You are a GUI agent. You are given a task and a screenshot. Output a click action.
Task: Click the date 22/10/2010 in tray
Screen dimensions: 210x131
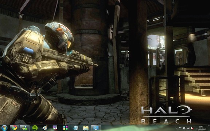pos(201,130)
